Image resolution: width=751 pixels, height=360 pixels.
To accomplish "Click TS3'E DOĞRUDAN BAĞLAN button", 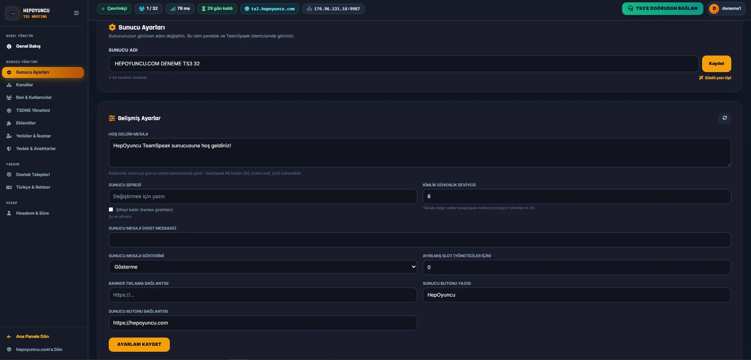I will point(662,9).
